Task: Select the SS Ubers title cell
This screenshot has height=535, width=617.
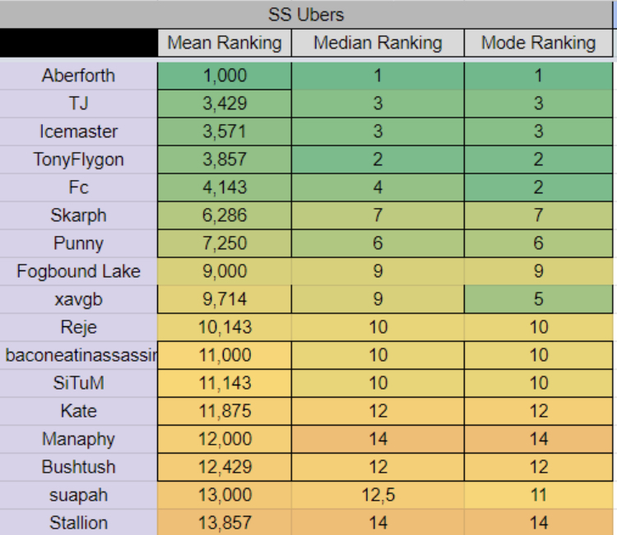Action: (x=306, y=15)
